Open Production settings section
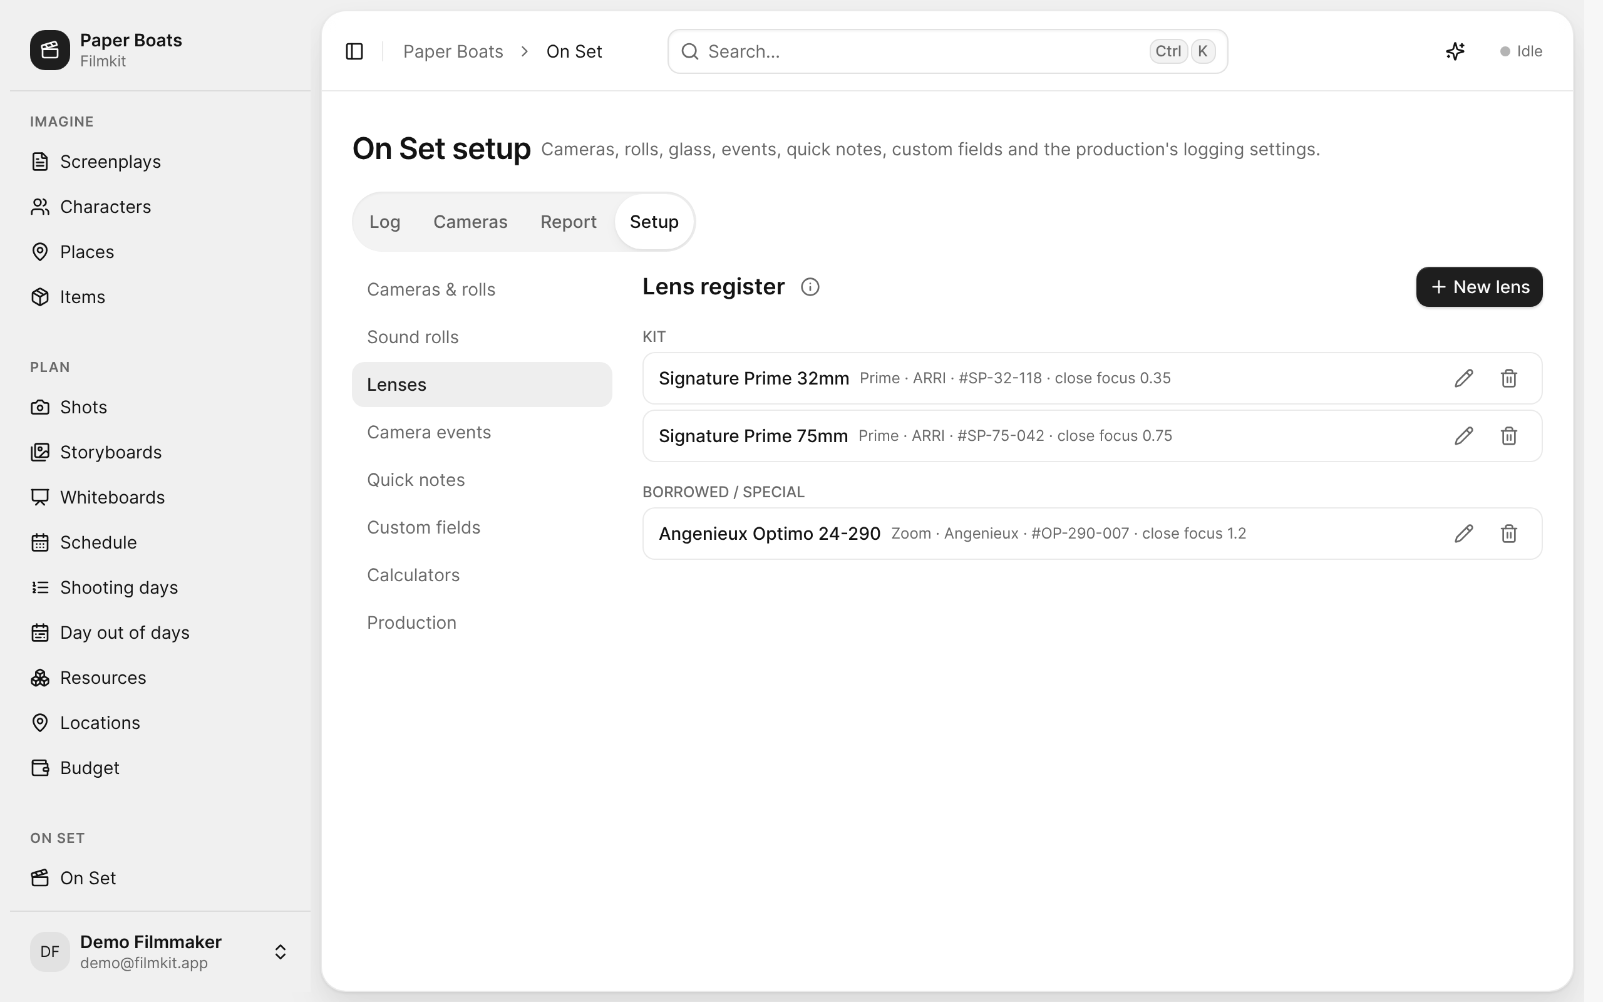The height and width of the screenshot is (1002, 1603). tap(482, 623)
